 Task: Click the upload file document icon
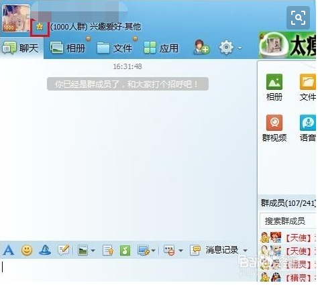tap(108, 250)
